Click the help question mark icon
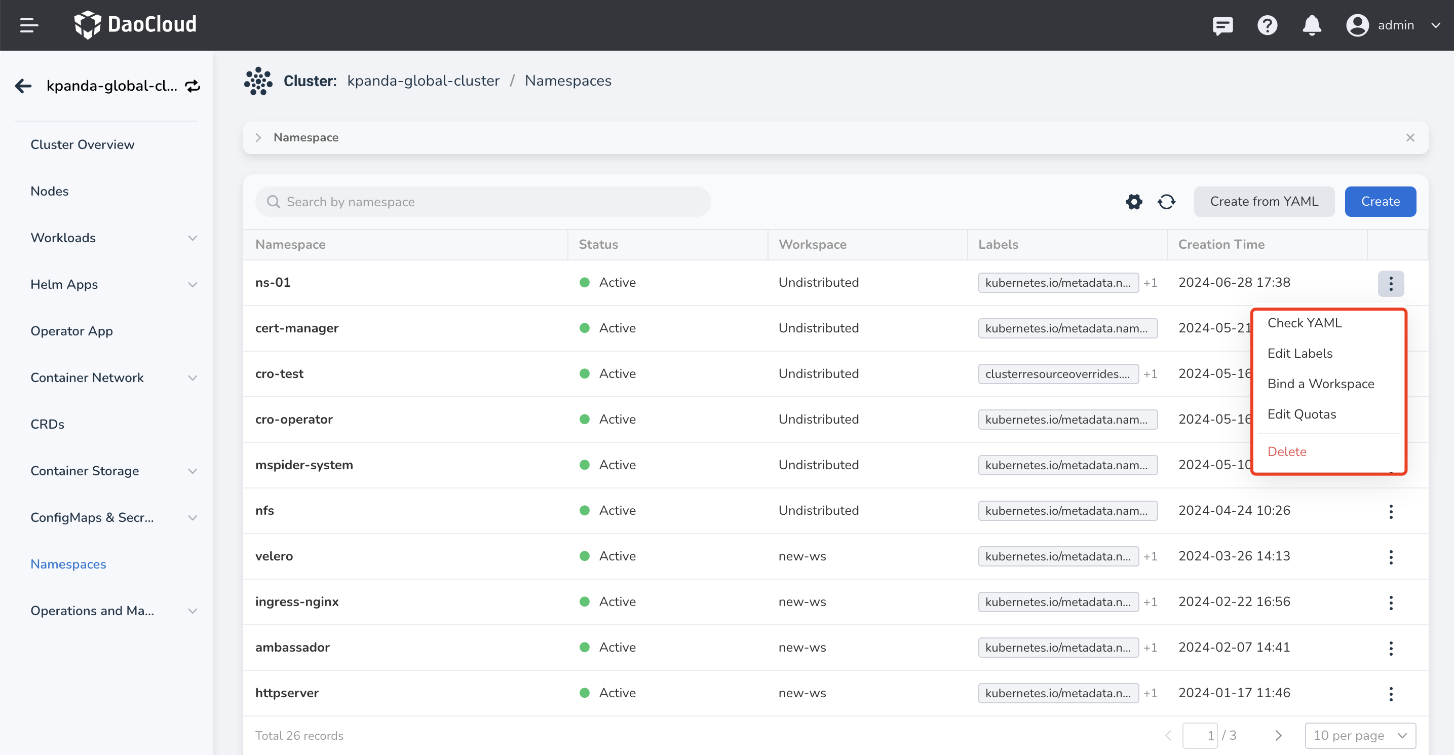The height and width of the screenshot is (755, 1454). point(1267,25)
